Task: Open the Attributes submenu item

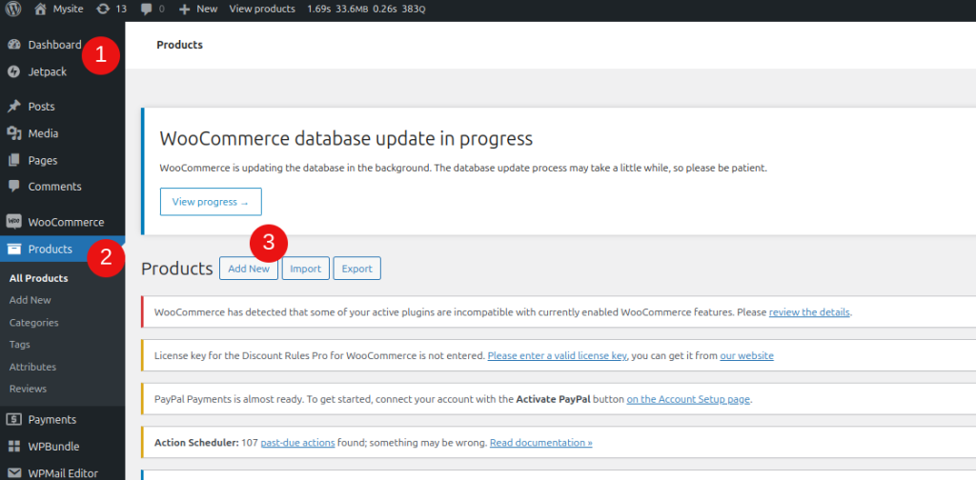Action: 32,367
